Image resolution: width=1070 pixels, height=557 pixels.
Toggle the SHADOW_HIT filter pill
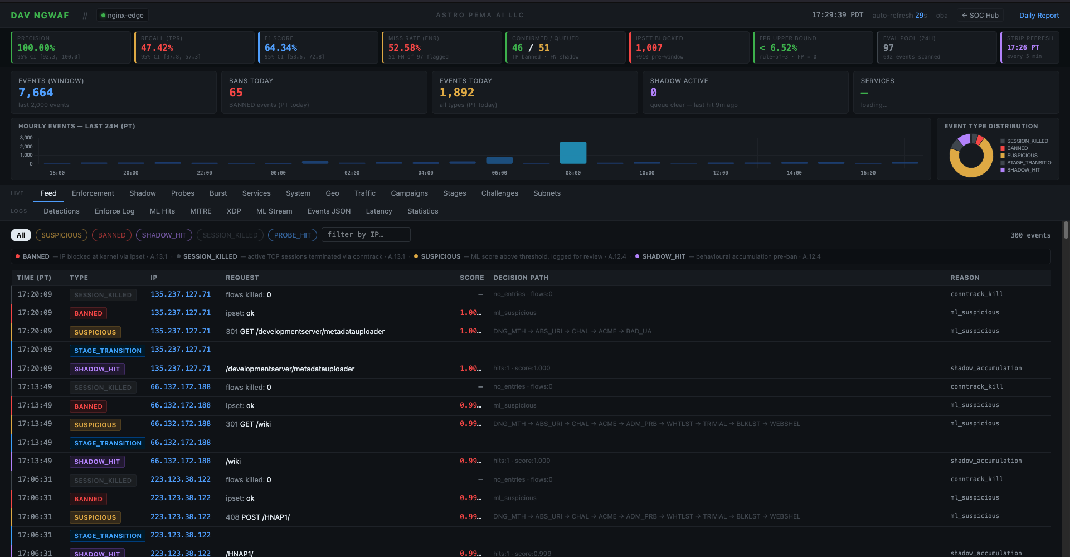click(x=164, y=235)
